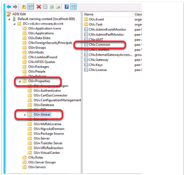Click the red X Delete icon
This screenshot has height=175, width=184.
pos(39,7)
